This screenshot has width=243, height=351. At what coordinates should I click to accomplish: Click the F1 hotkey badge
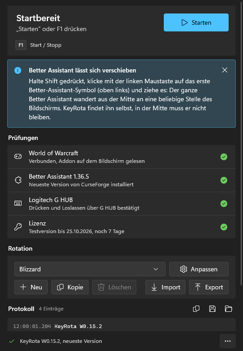[21, 45]
